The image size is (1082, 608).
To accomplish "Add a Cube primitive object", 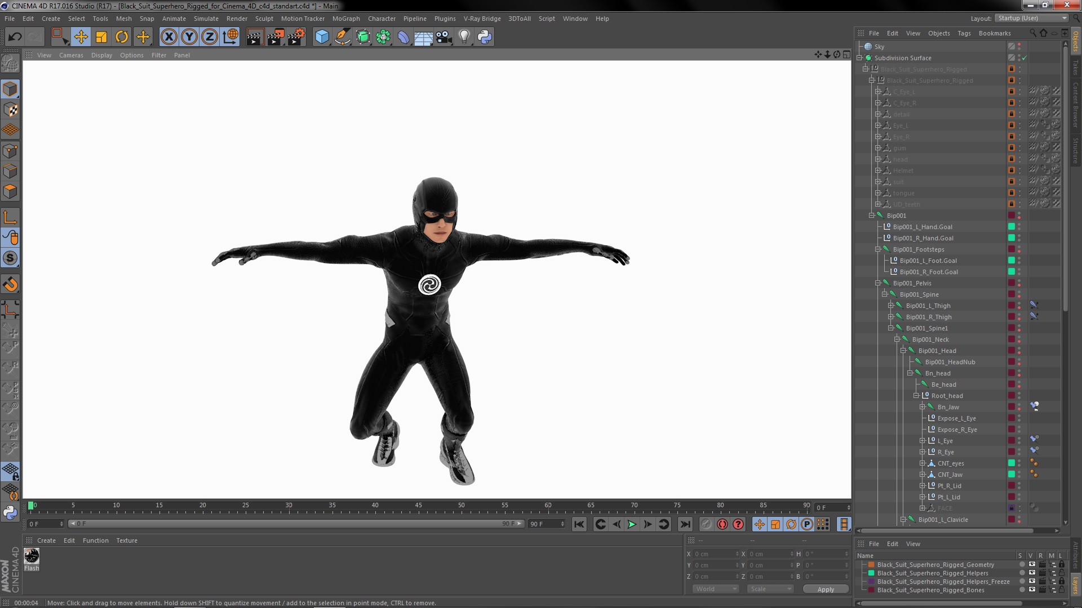I will click(322, 37).
